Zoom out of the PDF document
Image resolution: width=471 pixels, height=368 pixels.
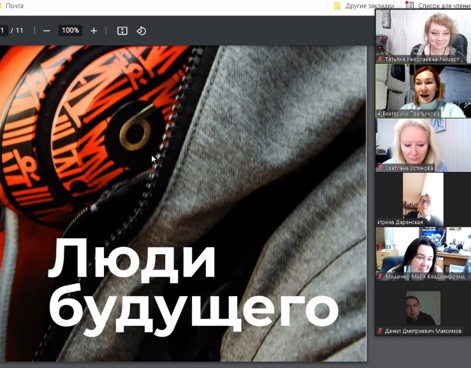(x=47, y=31)
